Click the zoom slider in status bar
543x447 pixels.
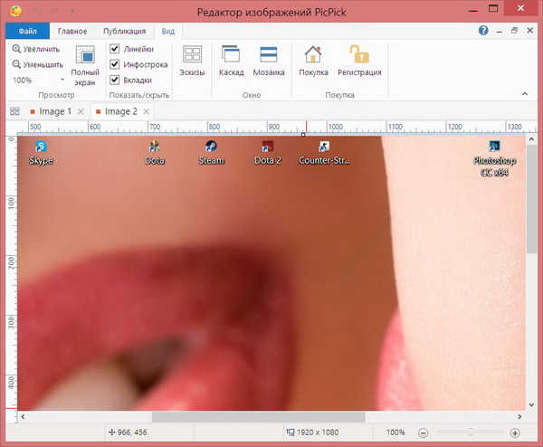[x=471, y=433]
